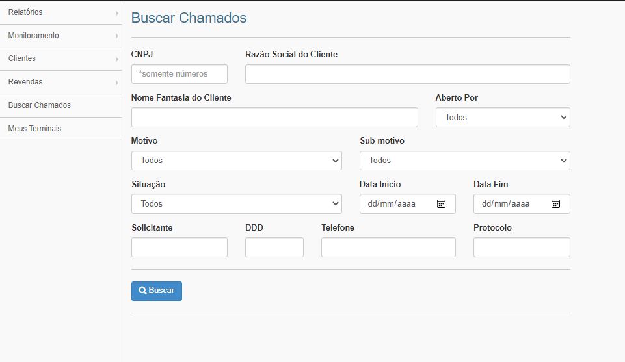
Task: Open the Motivo dropdown list
Action: (236, 161)
